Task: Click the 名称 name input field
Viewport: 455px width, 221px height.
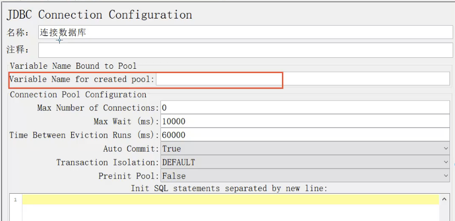Action: click(x=245, y=33)
